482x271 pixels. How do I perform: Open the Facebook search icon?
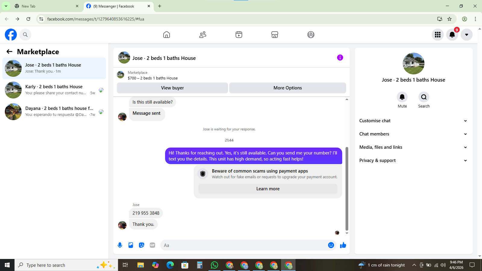pyautogui.click(x=25, y=35)
